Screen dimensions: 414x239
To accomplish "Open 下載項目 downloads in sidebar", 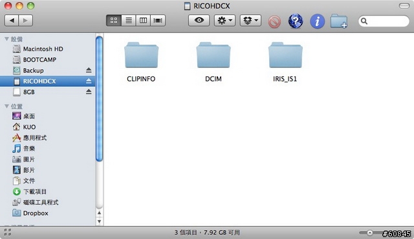I will click(x=47, y=192).
